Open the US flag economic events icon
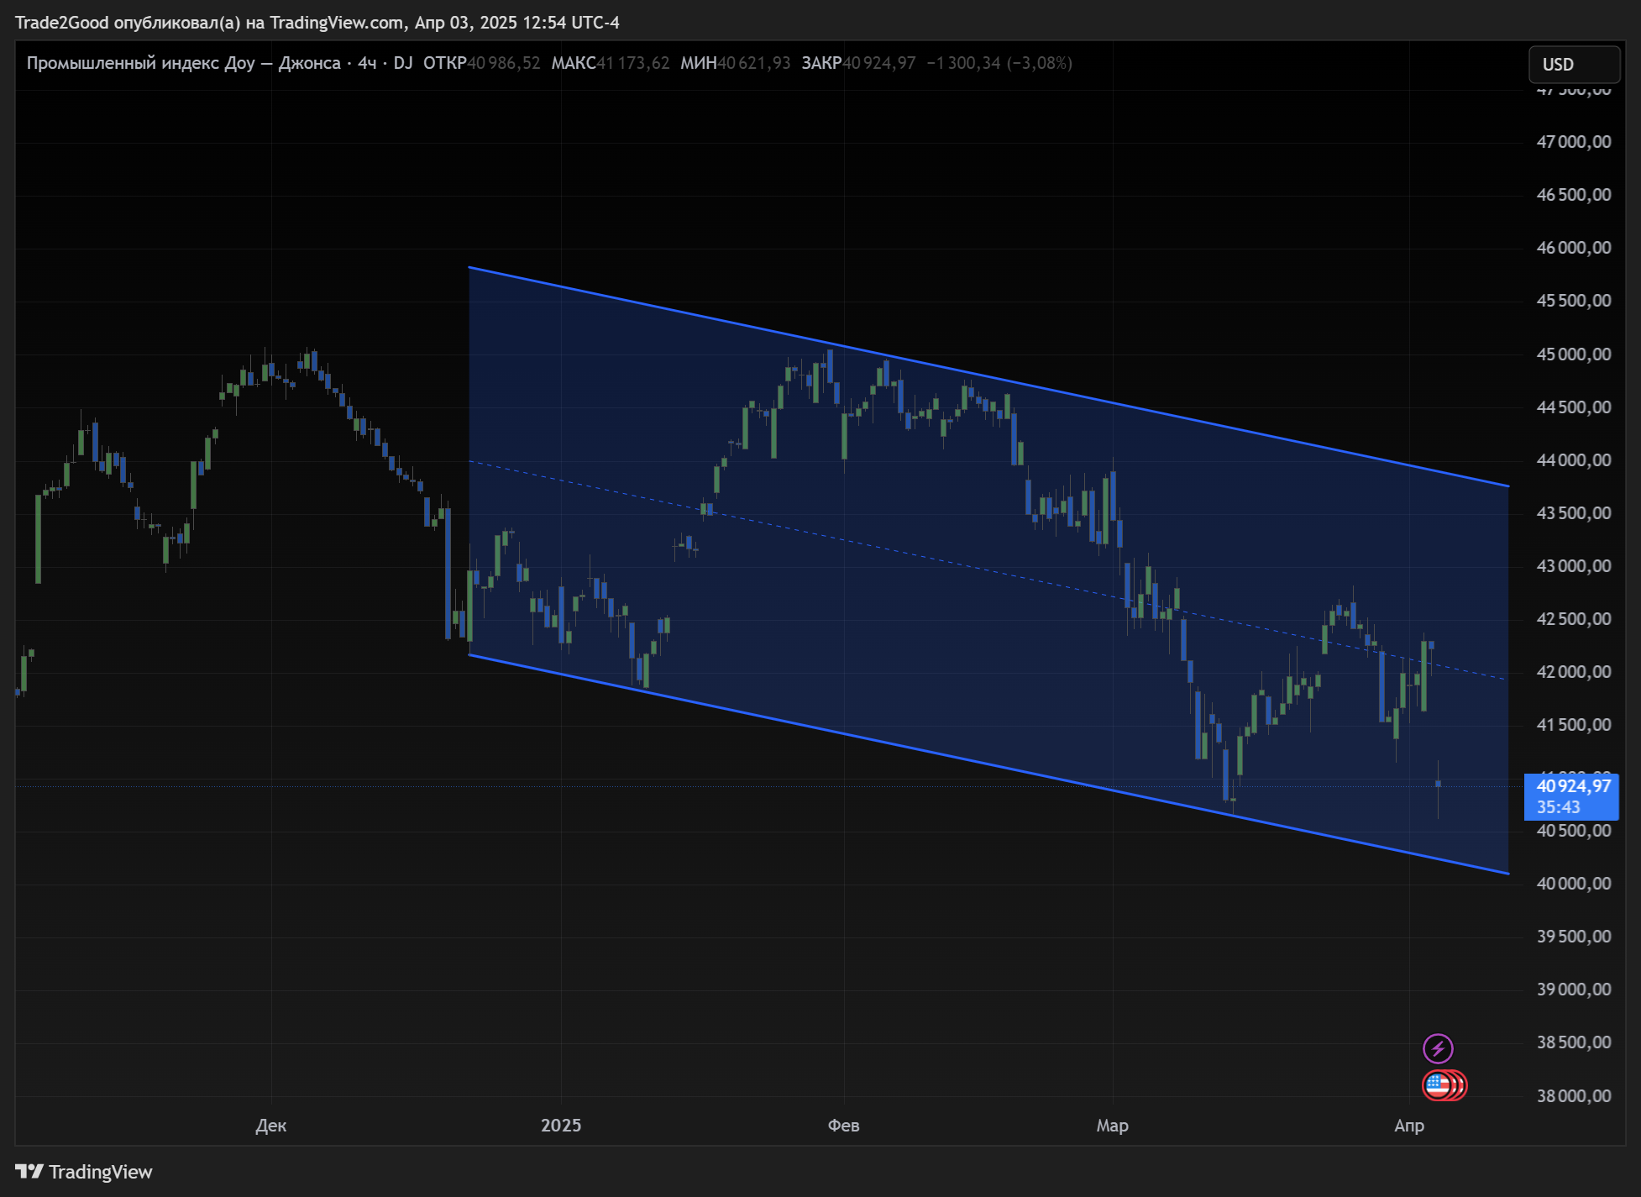This screenshot has width=1641, height=1197. (1437, 1085)
